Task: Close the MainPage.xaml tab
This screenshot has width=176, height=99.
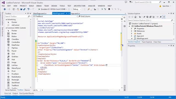Action: 69,13
